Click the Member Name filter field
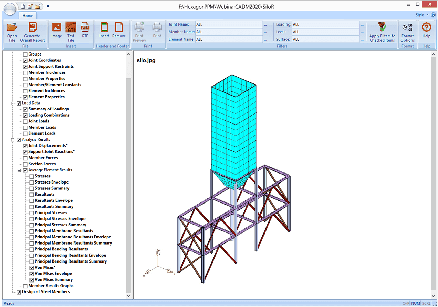Viewport: 438px width, 307px height. (229, 32)
